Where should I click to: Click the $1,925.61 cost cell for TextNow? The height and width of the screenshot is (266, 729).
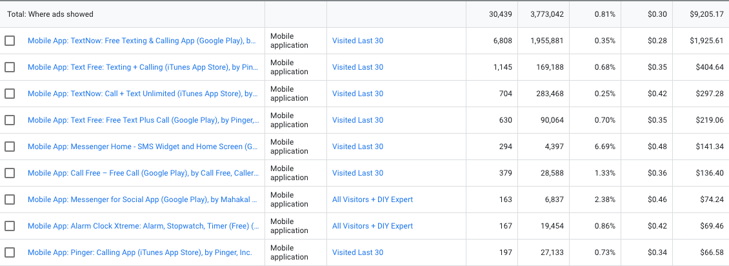(704, 41)
